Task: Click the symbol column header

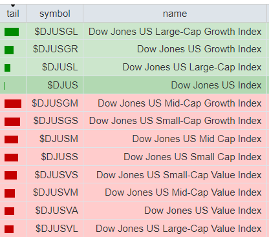Action: click(55, 14)
